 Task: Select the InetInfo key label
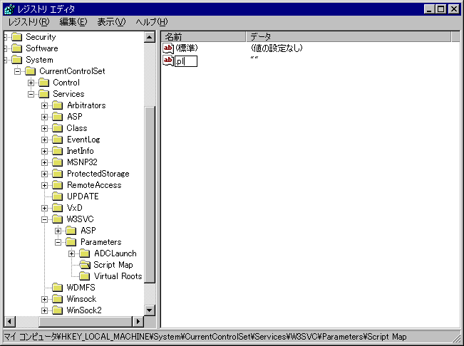pyautogui.click(x=81, y=151)
